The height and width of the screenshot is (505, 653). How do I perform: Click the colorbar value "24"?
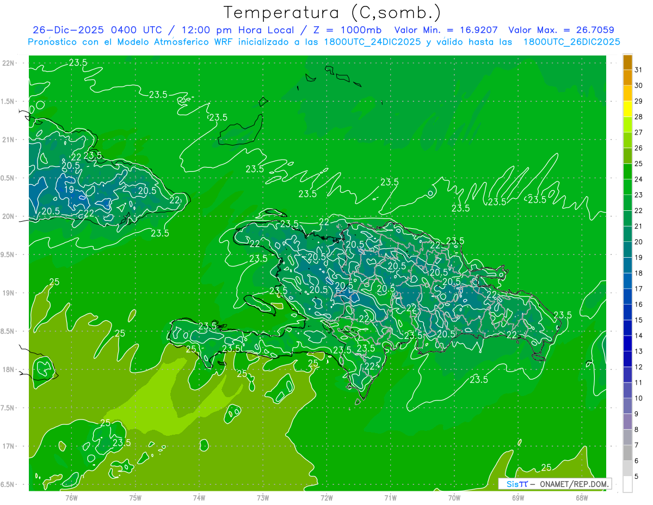[x=639, y=179]
